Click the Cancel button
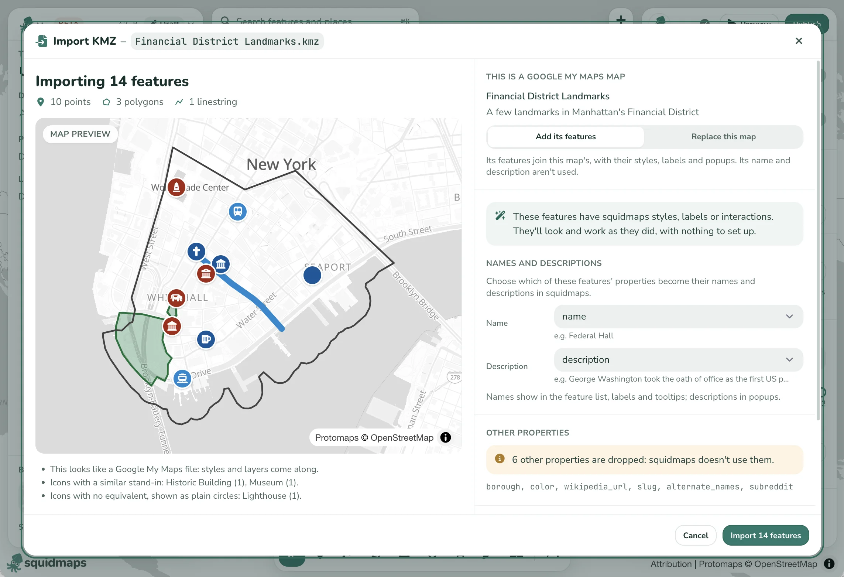Screen dimensions: 844x577 [696, 535]
